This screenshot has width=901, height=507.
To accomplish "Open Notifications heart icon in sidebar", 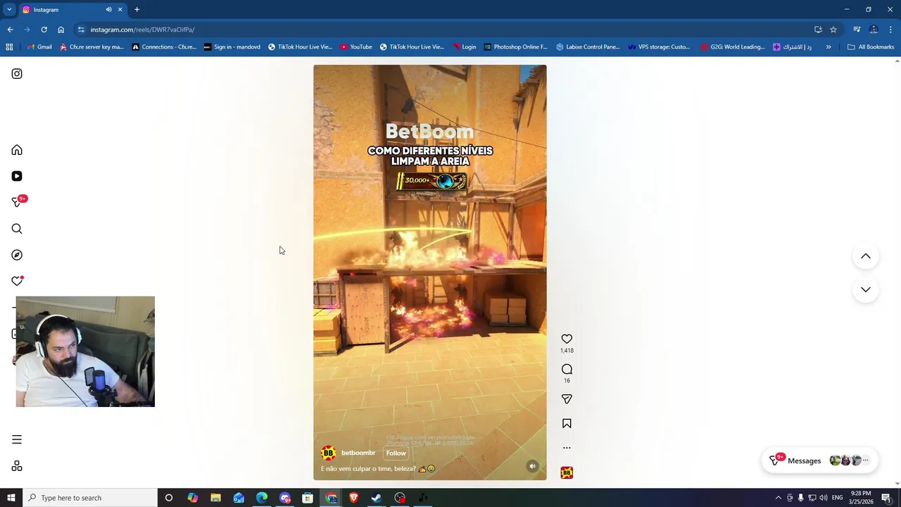I will tap(17, 281).
